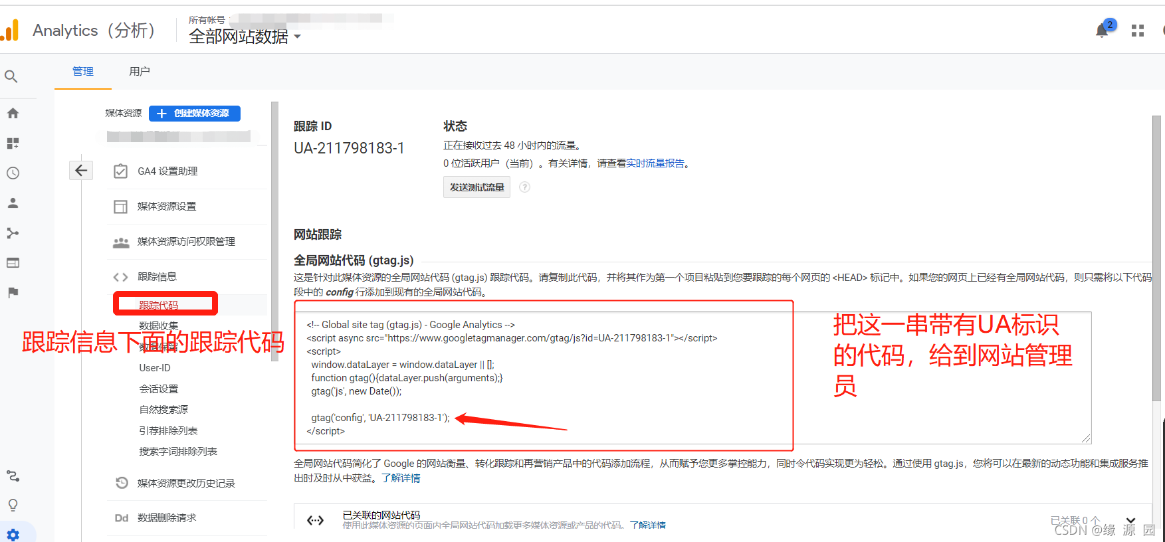Viewport: 1165px width, 542px height.
Task: Click the main page vertical scrollbar
Action: point(1156,258)
